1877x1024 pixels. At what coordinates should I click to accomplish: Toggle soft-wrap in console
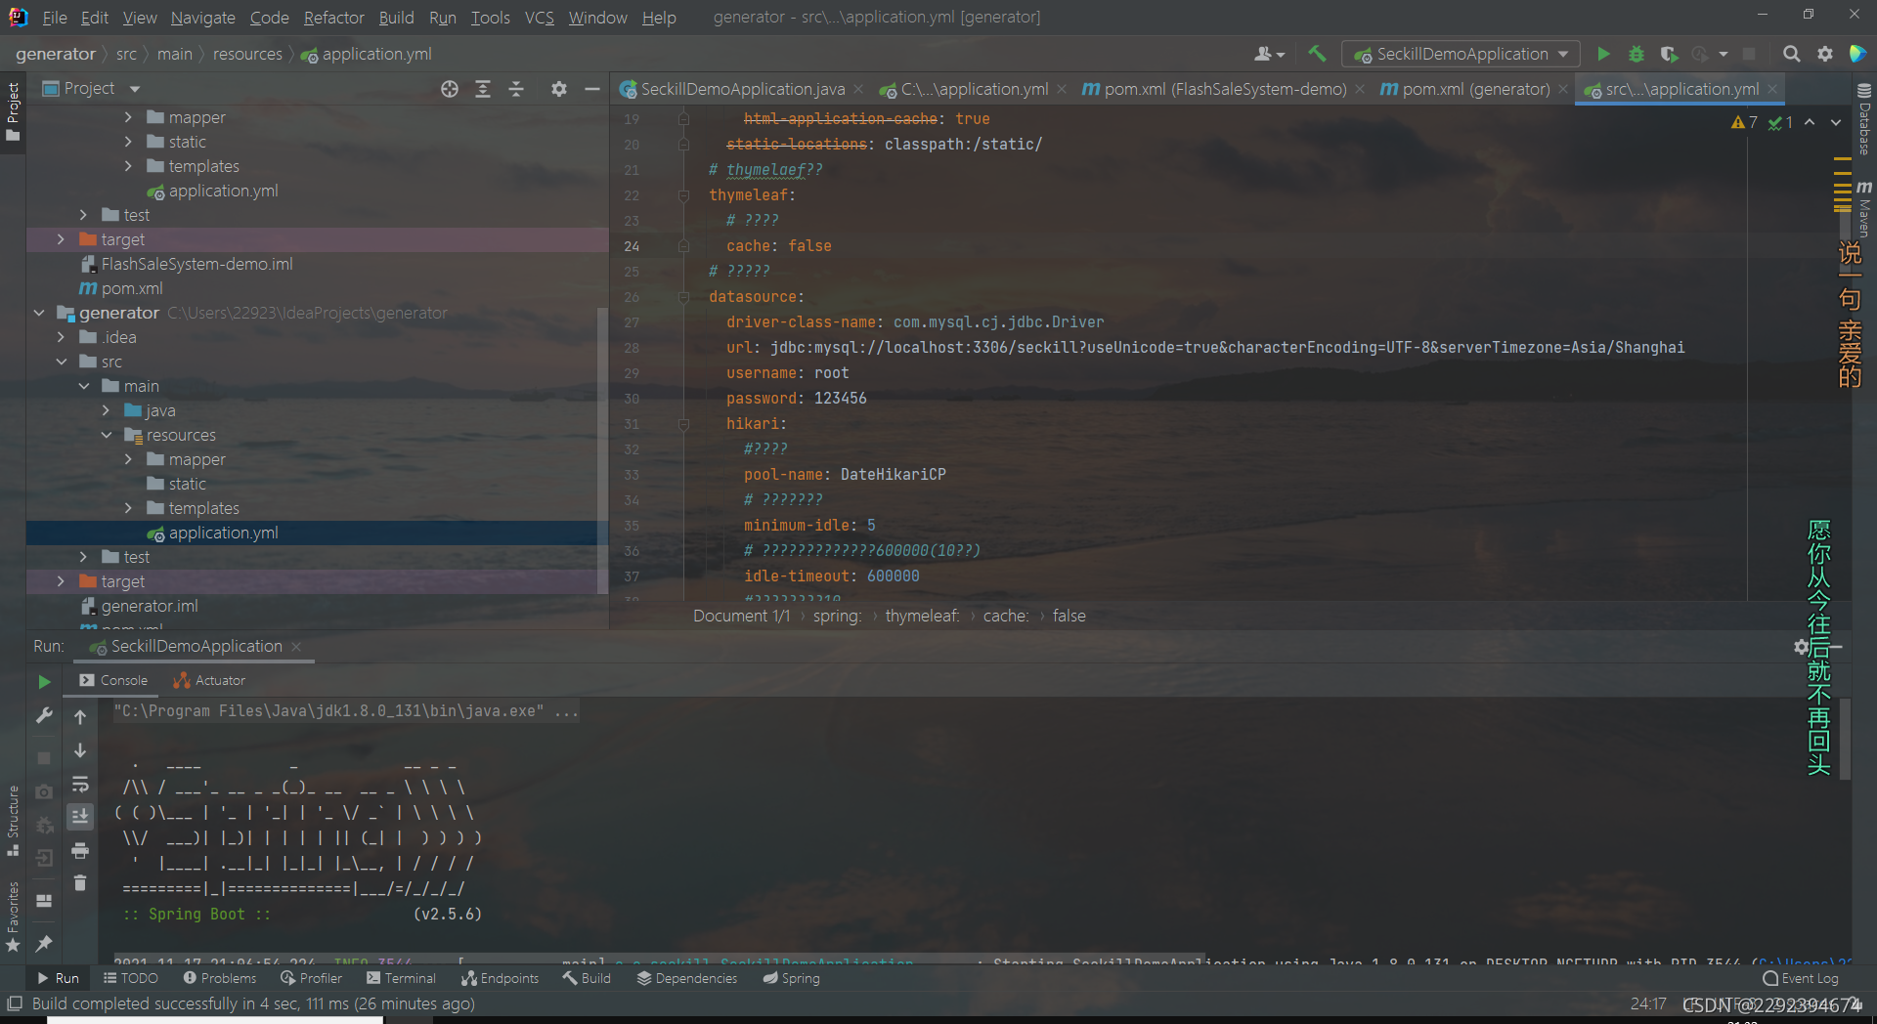point(80,784)
